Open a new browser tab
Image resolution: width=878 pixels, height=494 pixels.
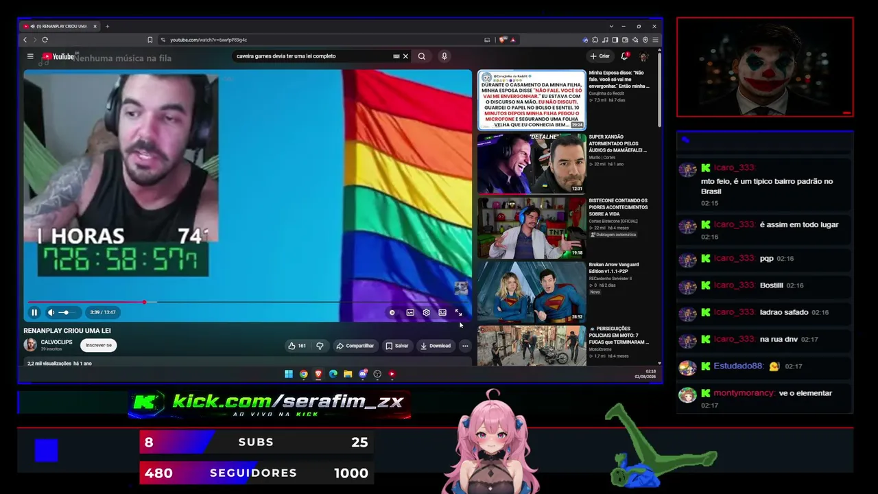(107, 26)
